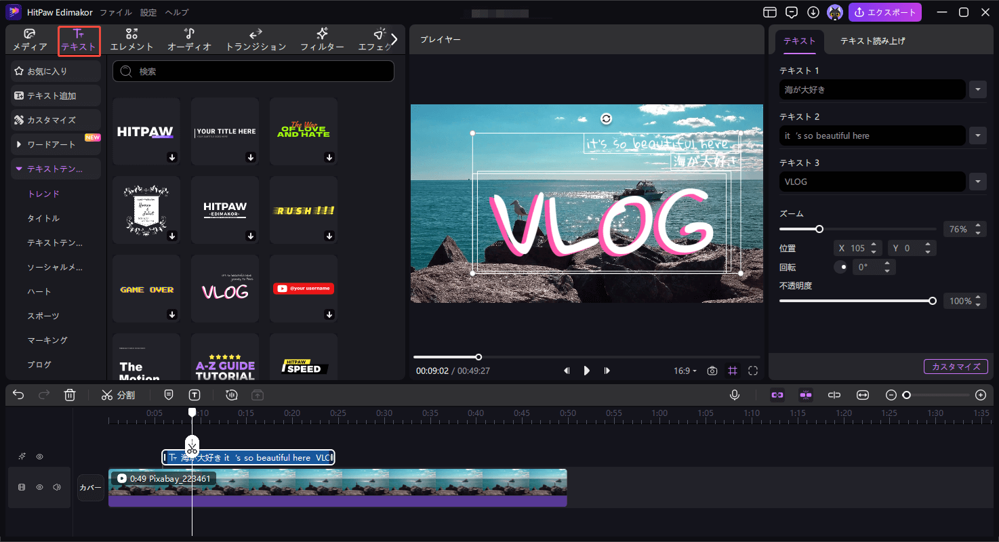Open the オーディオ tab
The height and width of the screenshot is (542, 999).
pos(189,40)
